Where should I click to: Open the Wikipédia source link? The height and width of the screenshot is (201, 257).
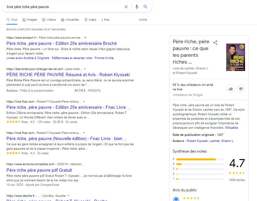tap(231, 128)
